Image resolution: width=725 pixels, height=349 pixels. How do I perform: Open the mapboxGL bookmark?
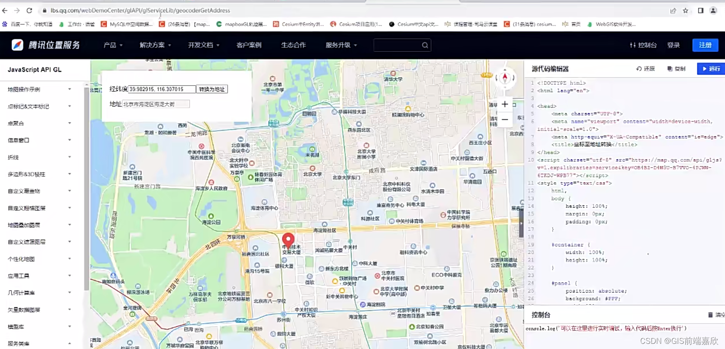(241, 24)
